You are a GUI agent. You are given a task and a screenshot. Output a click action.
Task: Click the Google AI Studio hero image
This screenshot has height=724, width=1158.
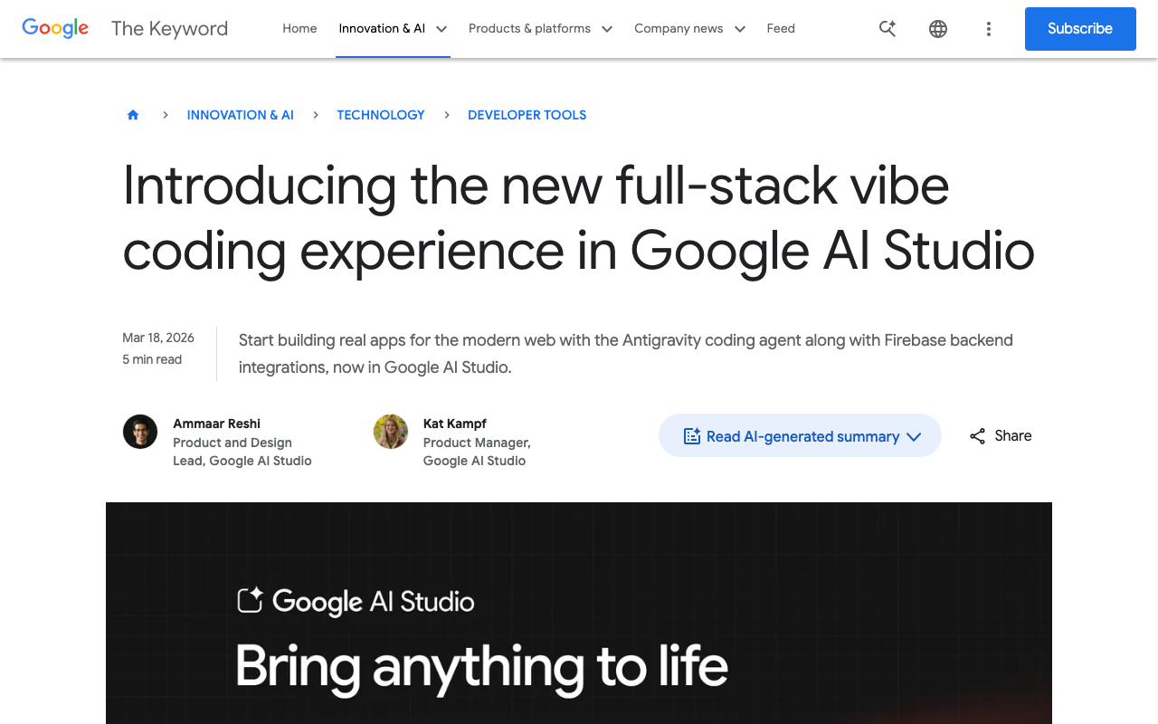[x=579, y=613]
